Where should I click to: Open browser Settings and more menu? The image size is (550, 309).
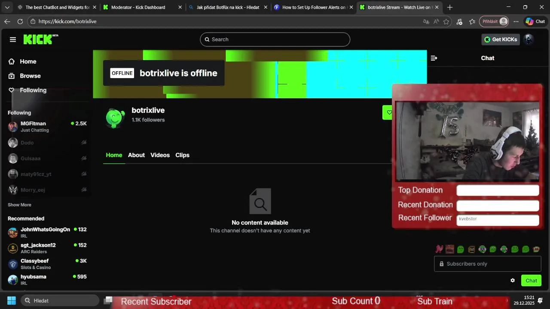(x=516, y=21)
